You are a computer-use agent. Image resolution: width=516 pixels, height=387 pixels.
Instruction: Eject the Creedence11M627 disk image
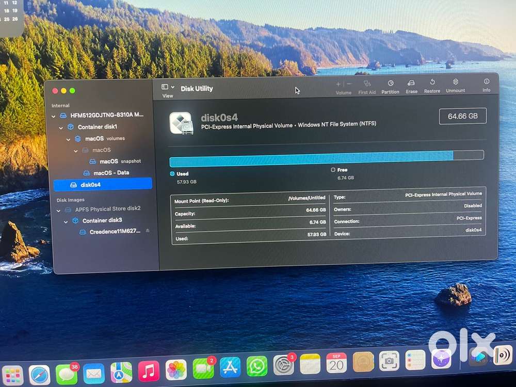(x=148, y=231)
